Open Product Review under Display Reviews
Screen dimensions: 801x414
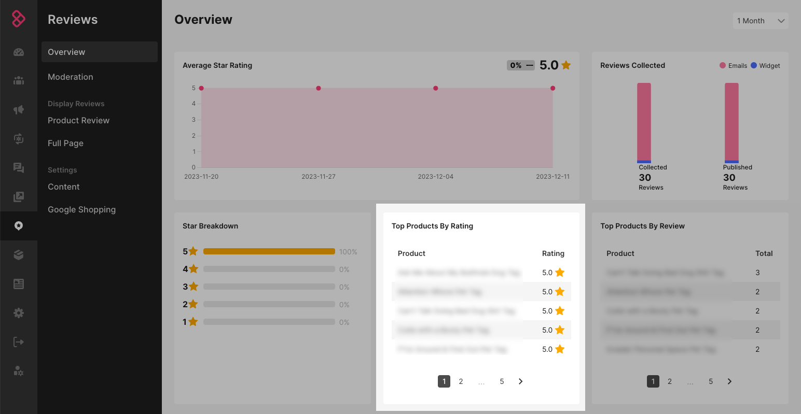tap(78, 120)
